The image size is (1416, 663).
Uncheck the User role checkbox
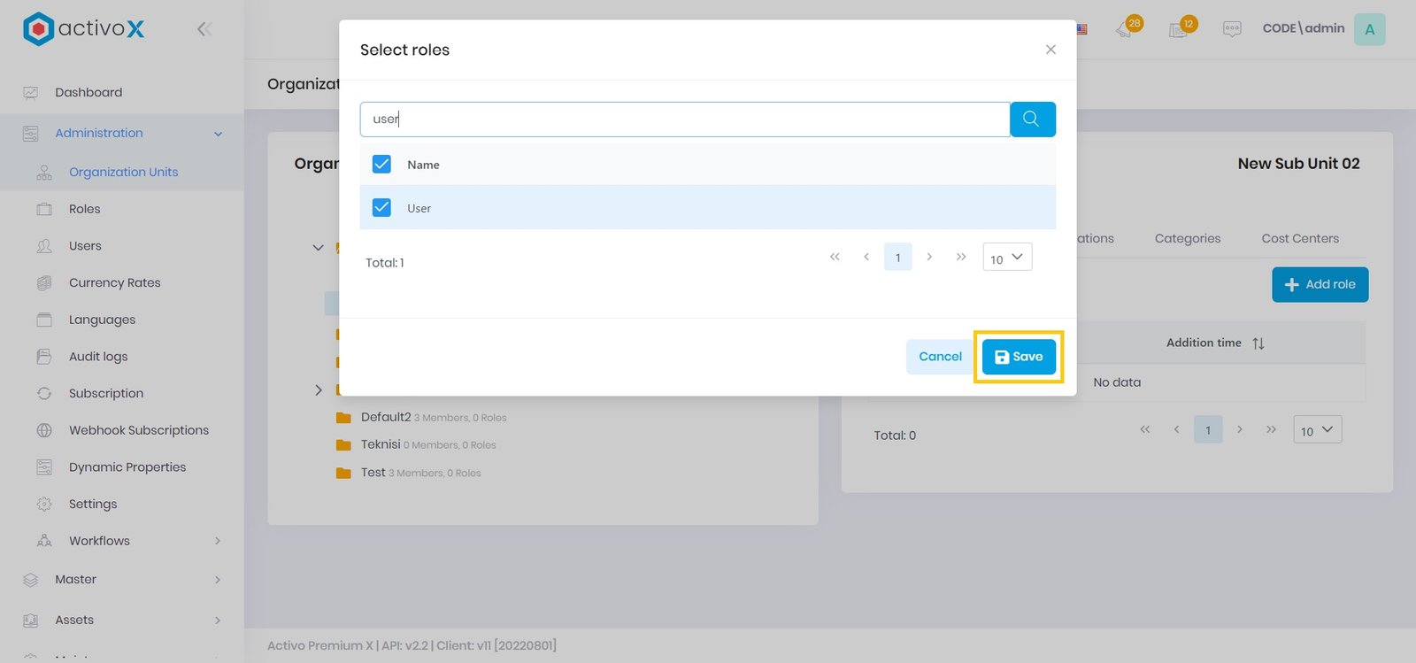(381, 208)
